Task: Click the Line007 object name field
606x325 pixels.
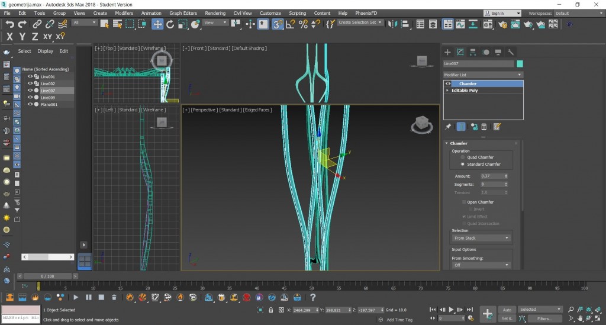Action: pyautogui.click(x=479, y=64)
